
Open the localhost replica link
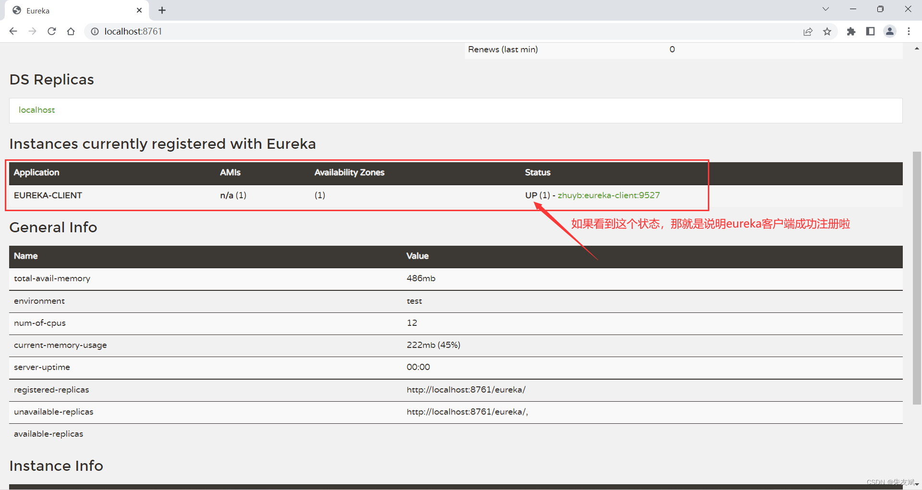(x=36, y=110)
